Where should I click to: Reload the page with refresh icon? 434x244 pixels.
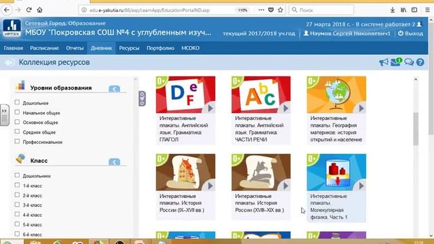(28, 10)
